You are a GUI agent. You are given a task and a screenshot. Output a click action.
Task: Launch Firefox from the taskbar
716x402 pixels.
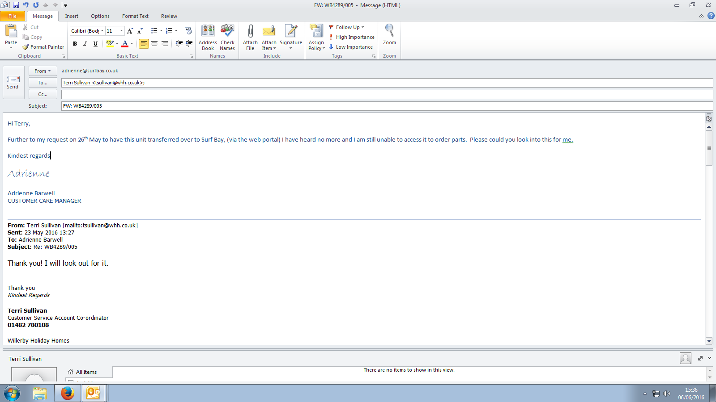pyautogui.click(x=67, y=393)
